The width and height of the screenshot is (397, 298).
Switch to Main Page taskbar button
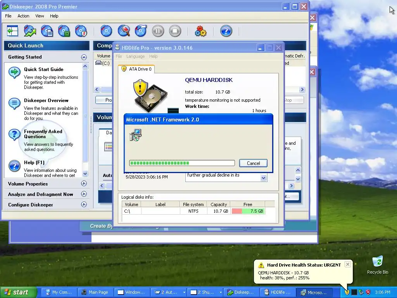click(x=95, y=293)
